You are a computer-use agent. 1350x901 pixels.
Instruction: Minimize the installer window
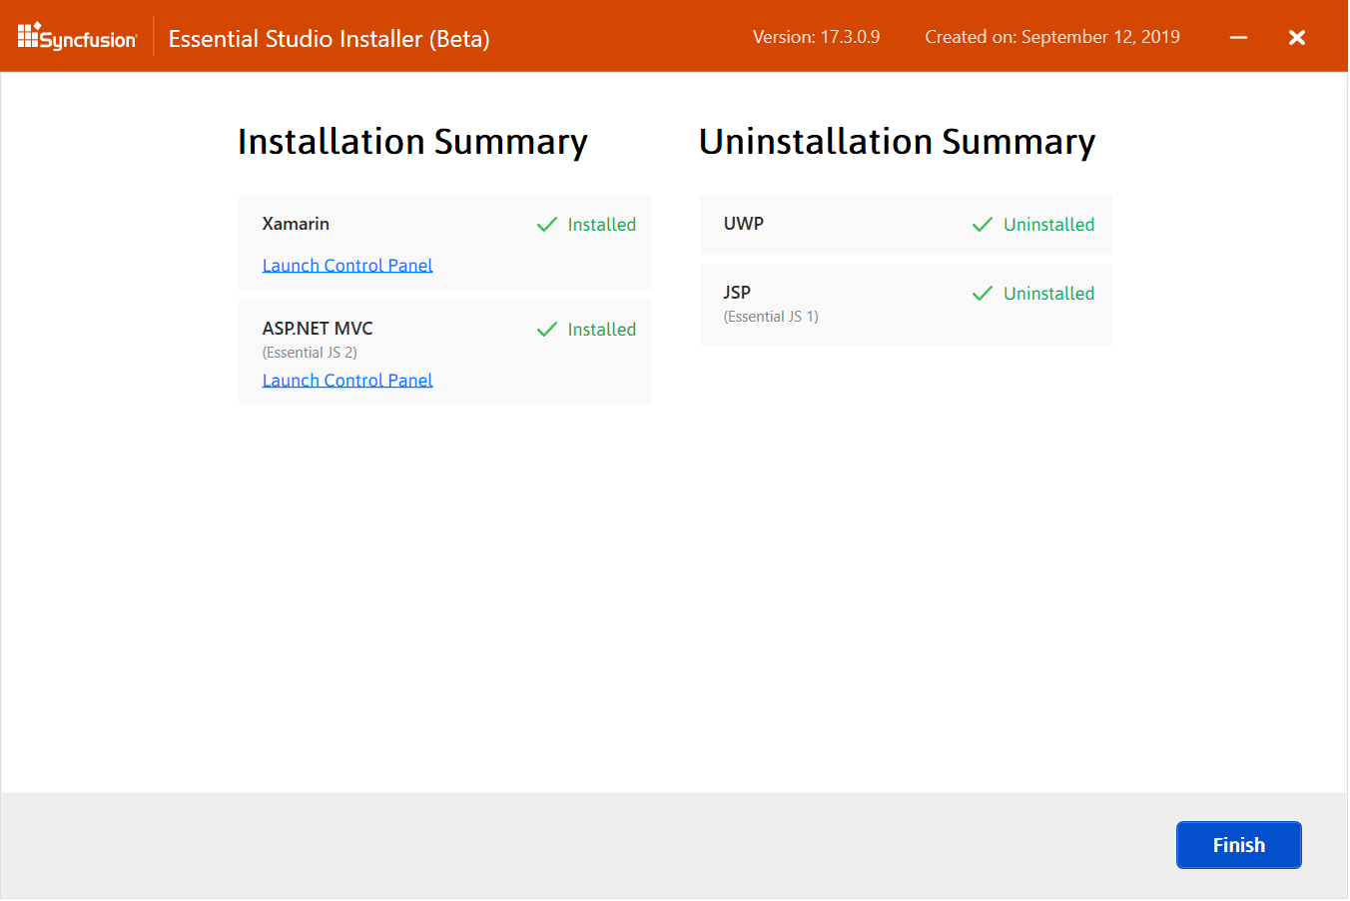(x=1238, y=38)
